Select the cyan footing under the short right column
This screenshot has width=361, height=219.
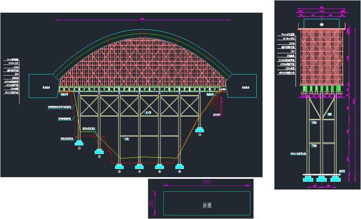(199, 130)
